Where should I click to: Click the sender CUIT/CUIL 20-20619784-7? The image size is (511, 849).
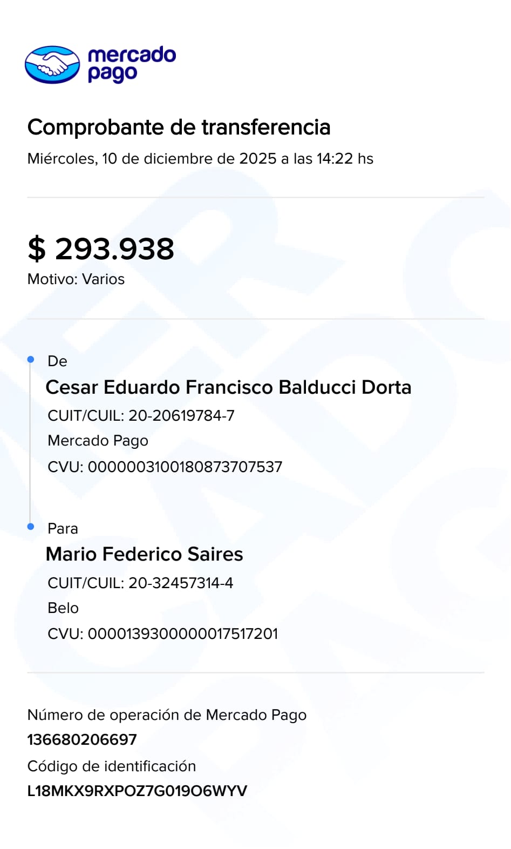click(141, 415)
